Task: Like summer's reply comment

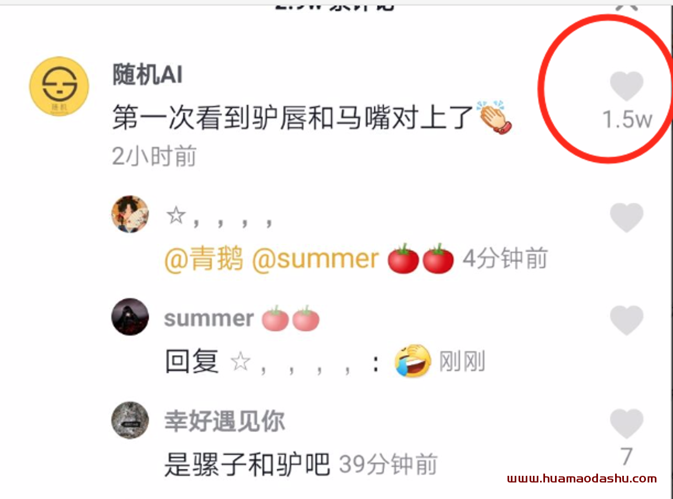Action: [x=627, y=320]
